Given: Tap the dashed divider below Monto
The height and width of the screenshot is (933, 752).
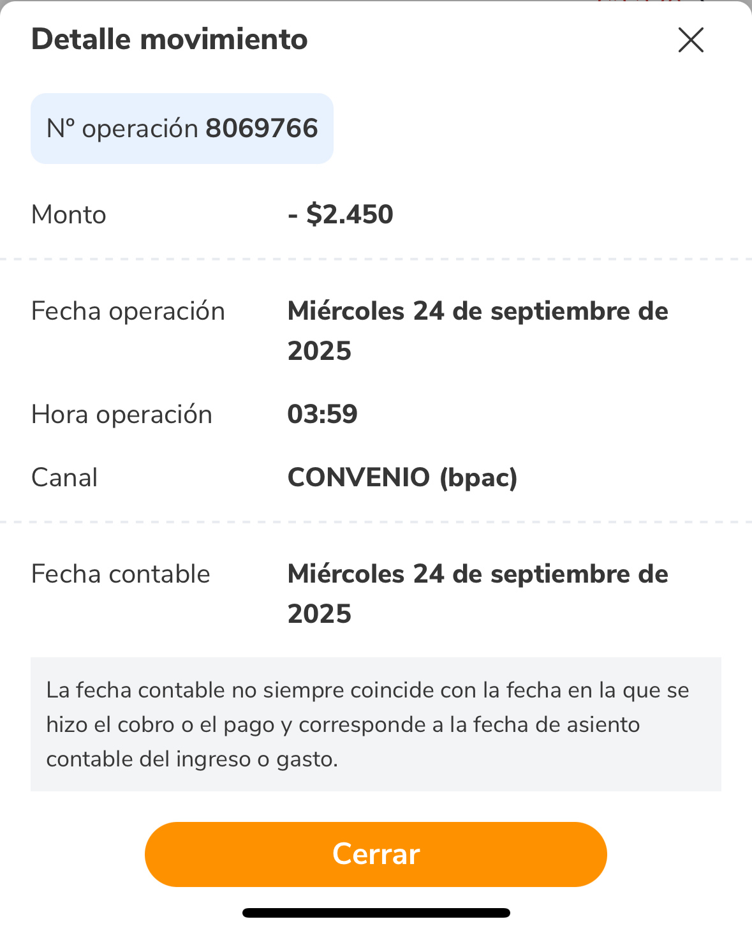Looking at the screenshot, I should point(376,259).
